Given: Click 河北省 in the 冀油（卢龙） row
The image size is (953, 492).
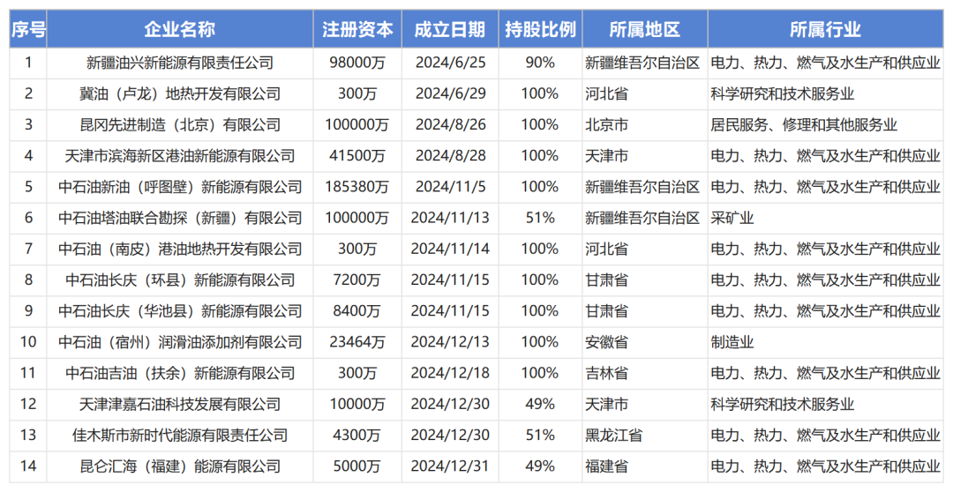Looking at the screenshot, I should tap(645, 94).
